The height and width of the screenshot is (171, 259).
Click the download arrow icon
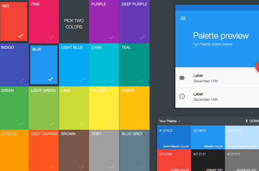(x=247, y=121)
